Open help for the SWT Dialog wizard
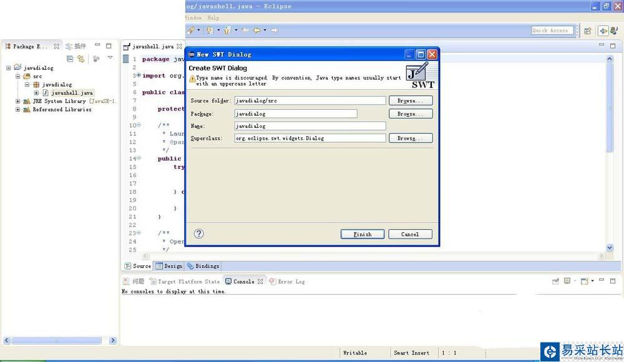624x362 pixels. tap(198, 234)
